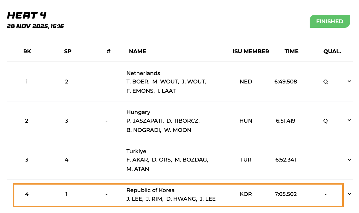359x213 pixels.
Task: Click the ISU MEMBER column header
Action: pyautogui.click(x=251, y=51)
